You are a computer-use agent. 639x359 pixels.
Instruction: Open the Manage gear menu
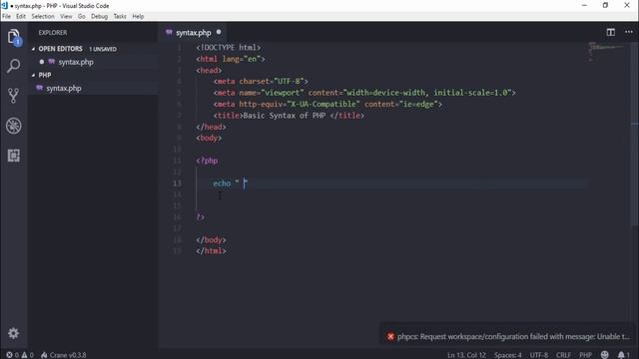[x=13, y=333]
